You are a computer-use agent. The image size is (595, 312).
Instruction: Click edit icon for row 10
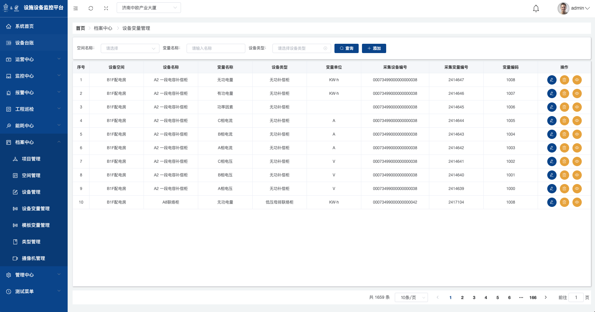552,202
